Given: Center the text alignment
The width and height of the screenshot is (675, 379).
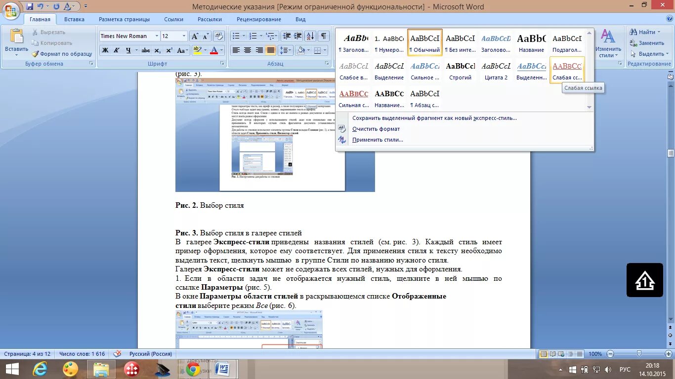Looking at the screenshot, I should [x=248, y=50].
